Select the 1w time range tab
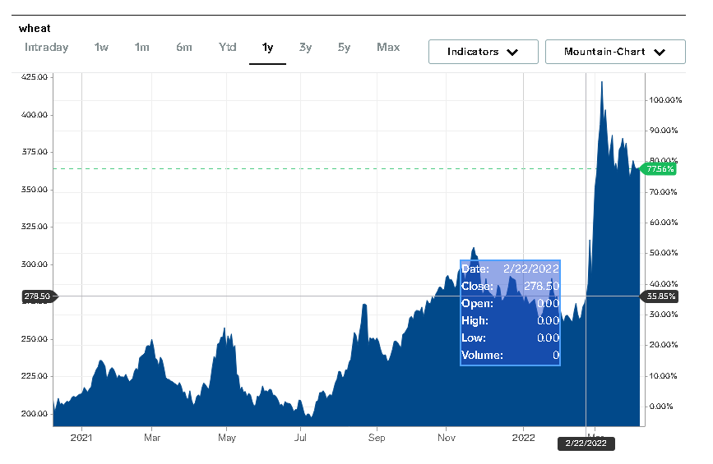 [x=101, y=48]
